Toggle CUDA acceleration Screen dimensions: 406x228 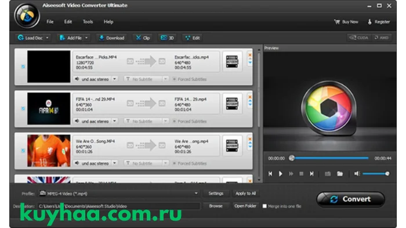(x=358, y=38)
